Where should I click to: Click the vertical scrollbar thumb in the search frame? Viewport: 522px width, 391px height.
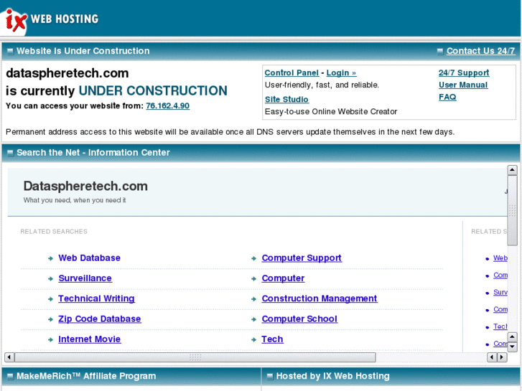(512, 211)
